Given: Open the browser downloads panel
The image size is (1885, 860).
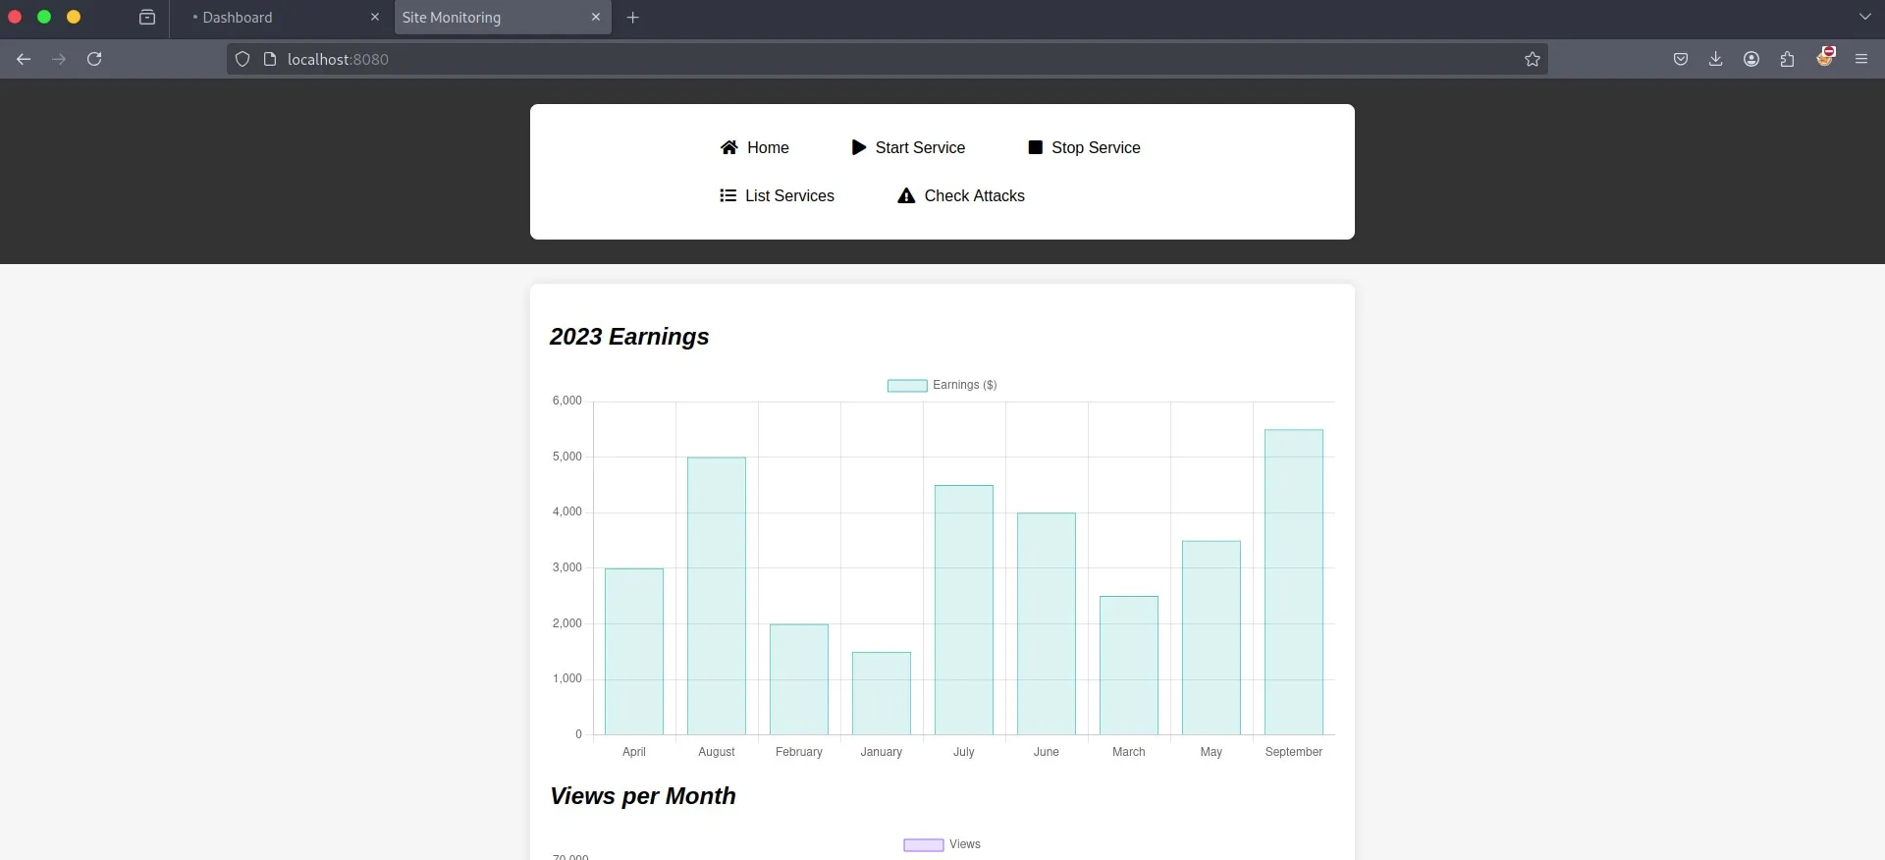Looking at the screenshot, I should click(x=1715, y=59).
